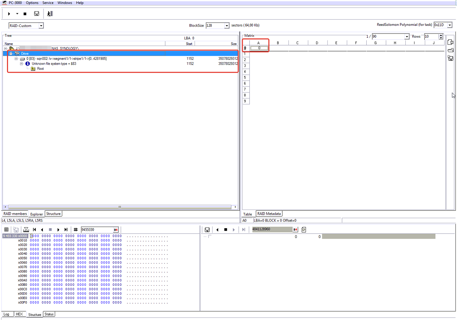Click the bottom save icon on Matrix sidebar
Image resolution: width=457 pixels, height=320 pixels.
pyautogui.click(x=450, y=58)
